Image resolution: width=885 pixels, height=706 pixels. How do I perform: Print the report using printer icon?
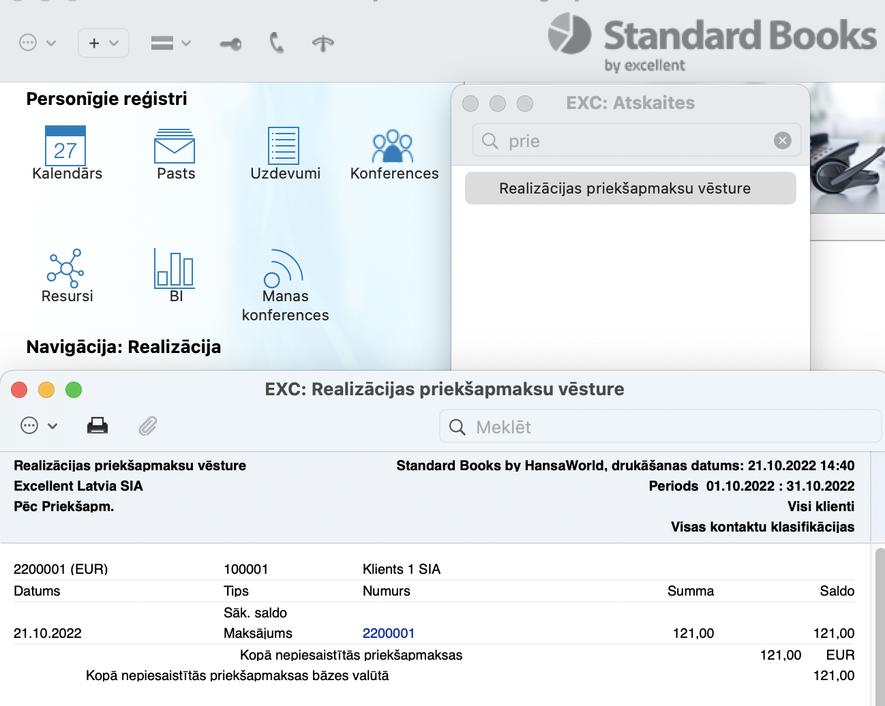[97, 426]
